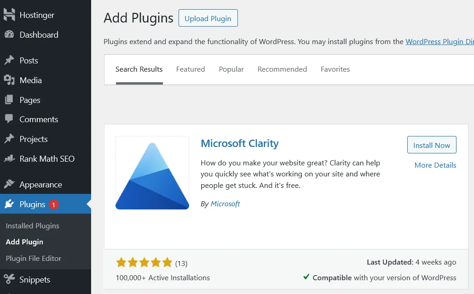View the Recommended tab

[x=282, y=69]
